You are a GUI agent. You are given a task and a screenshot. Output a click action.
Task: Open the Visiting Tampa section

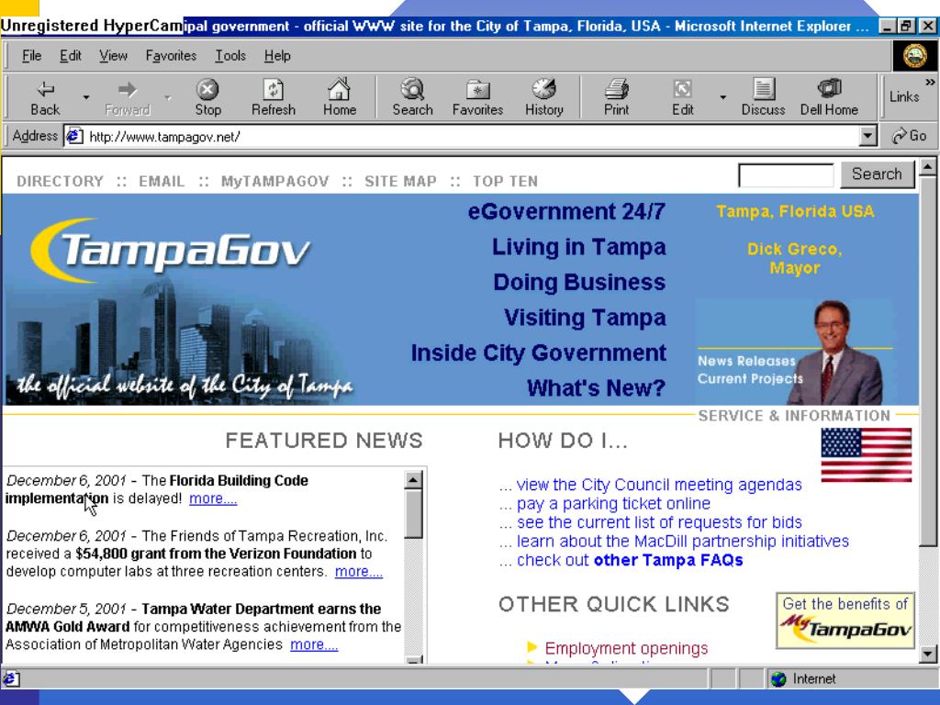coord(585,317)
